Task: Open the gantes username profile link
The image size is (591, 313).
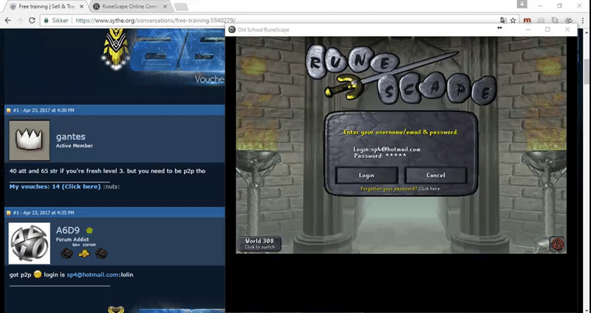Action: [70, 137]
